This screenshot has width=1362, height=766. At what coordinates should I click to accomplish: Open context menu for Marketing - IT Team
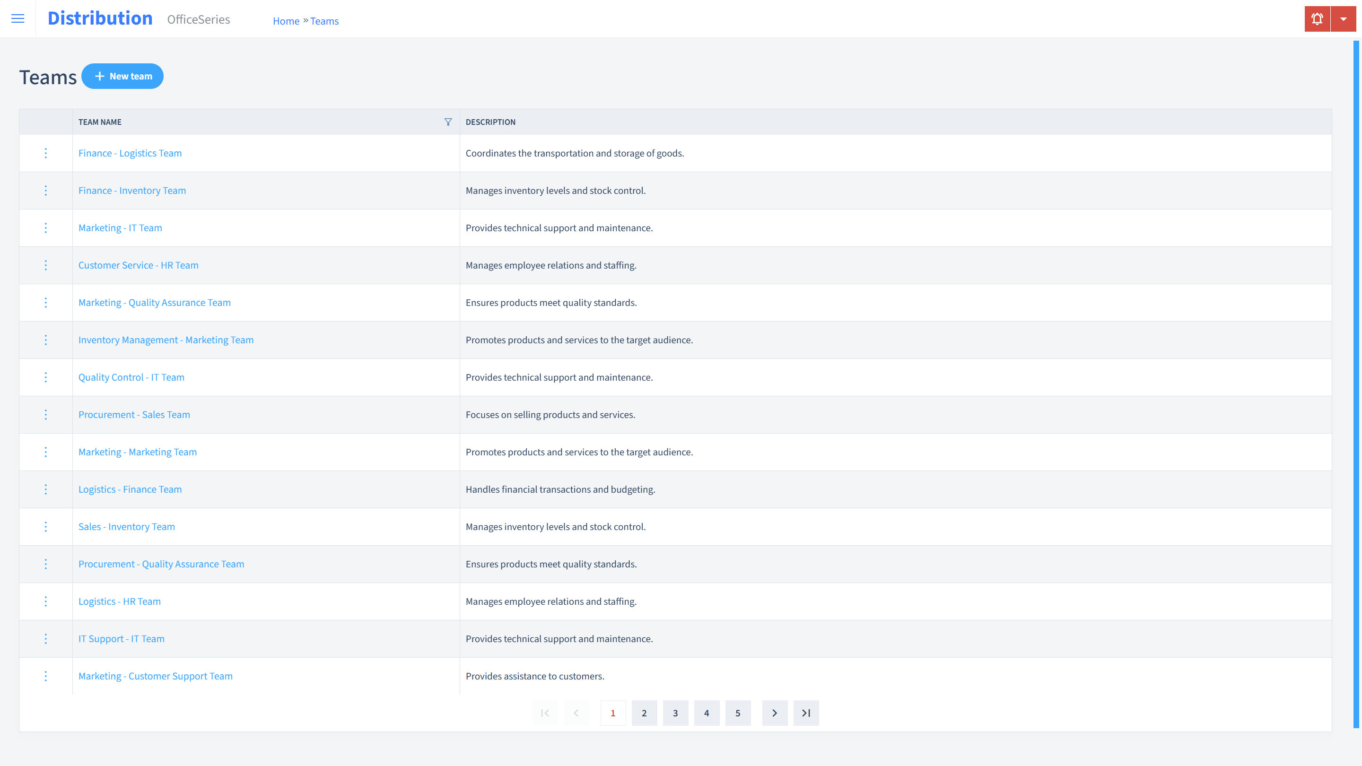click(x=45, y=227)
